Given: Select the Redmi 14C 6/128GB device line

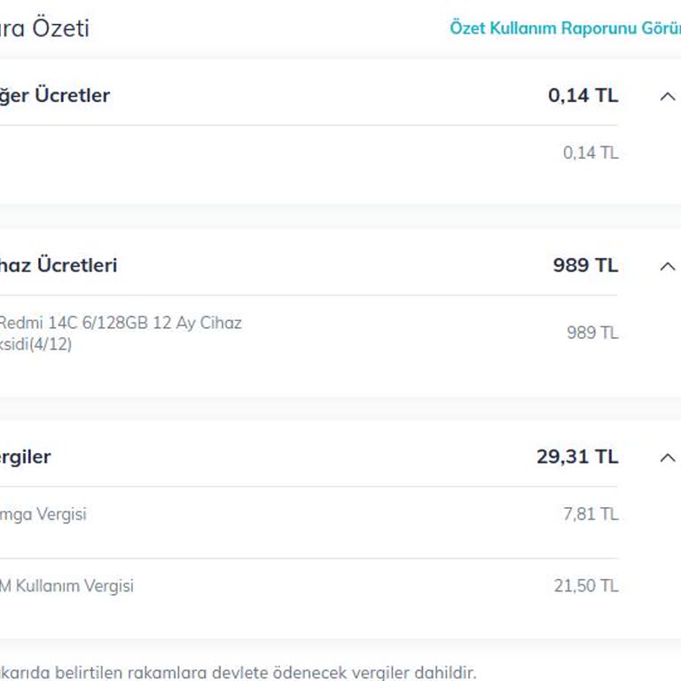Looking at the screenshot, I should (x=120, y=323).
